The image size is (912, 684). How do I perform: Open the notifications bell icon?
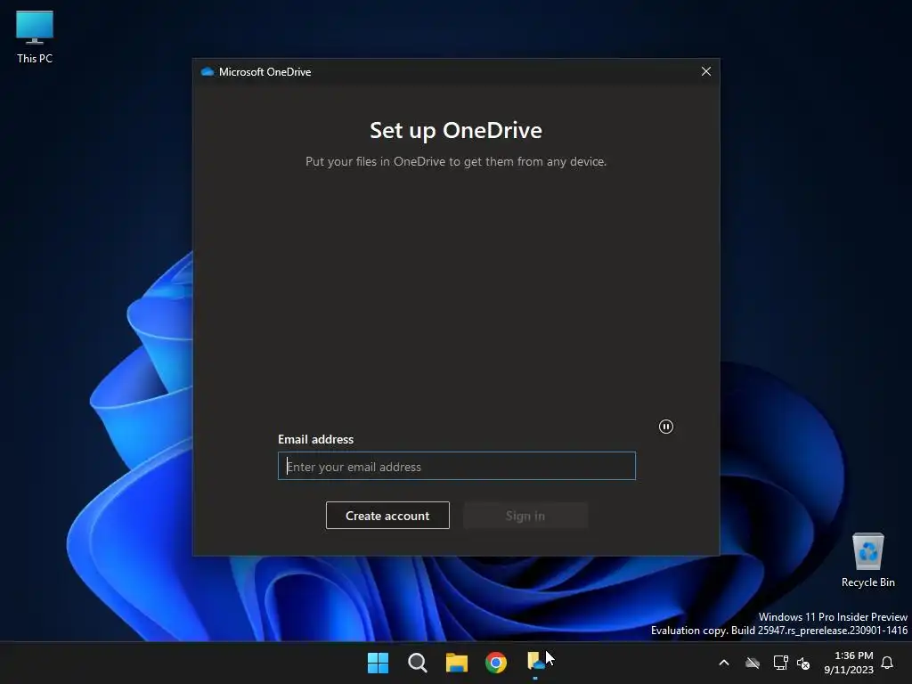[x=887, y=663]
